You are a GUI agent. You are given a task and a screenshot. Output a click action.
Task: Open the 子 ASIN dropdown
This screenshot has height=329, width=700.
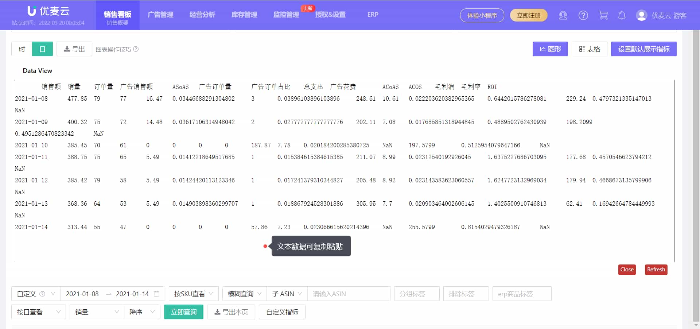point(287,294)
